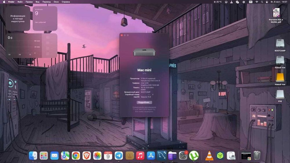
Task: Open Control Center from the menu bar
Action: 267,2
